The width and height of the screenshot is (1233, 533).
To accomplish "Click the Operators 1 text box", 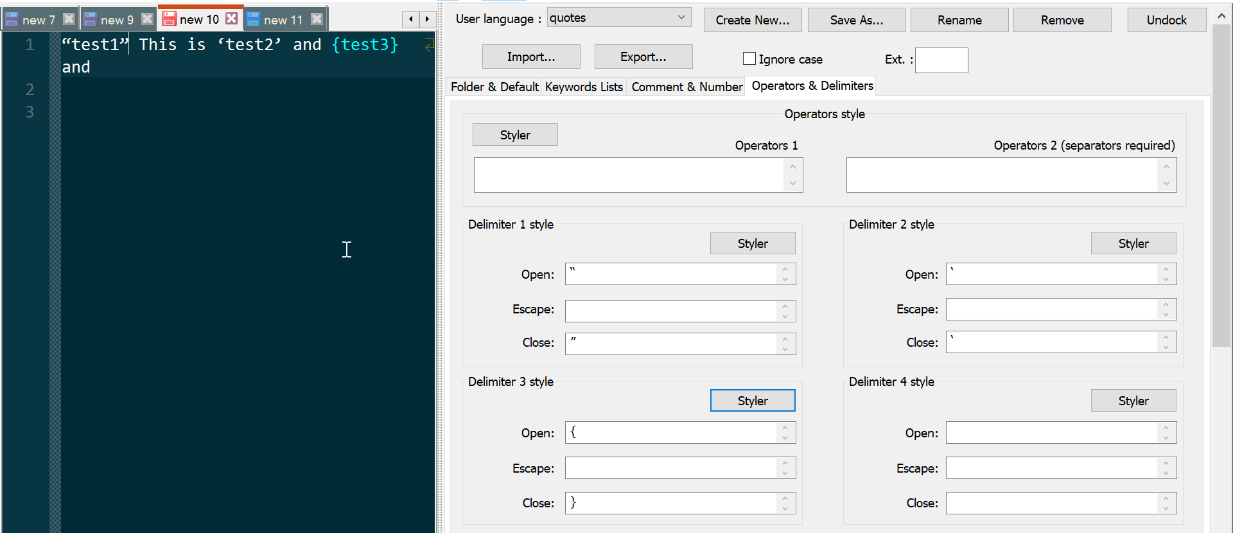I will [629, 175].
